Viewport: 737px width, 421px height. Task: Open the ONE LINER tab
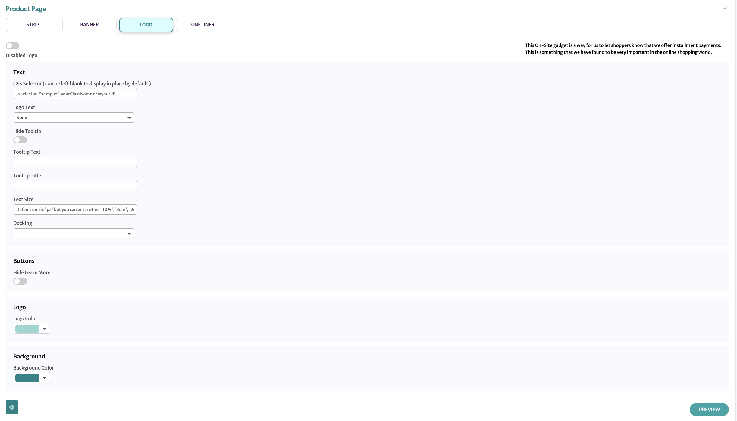point(203,25)
